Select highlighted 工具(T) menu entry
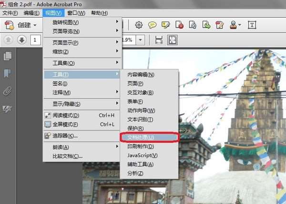Viewport: 286px width, 204px height. (x=82, y=74)
